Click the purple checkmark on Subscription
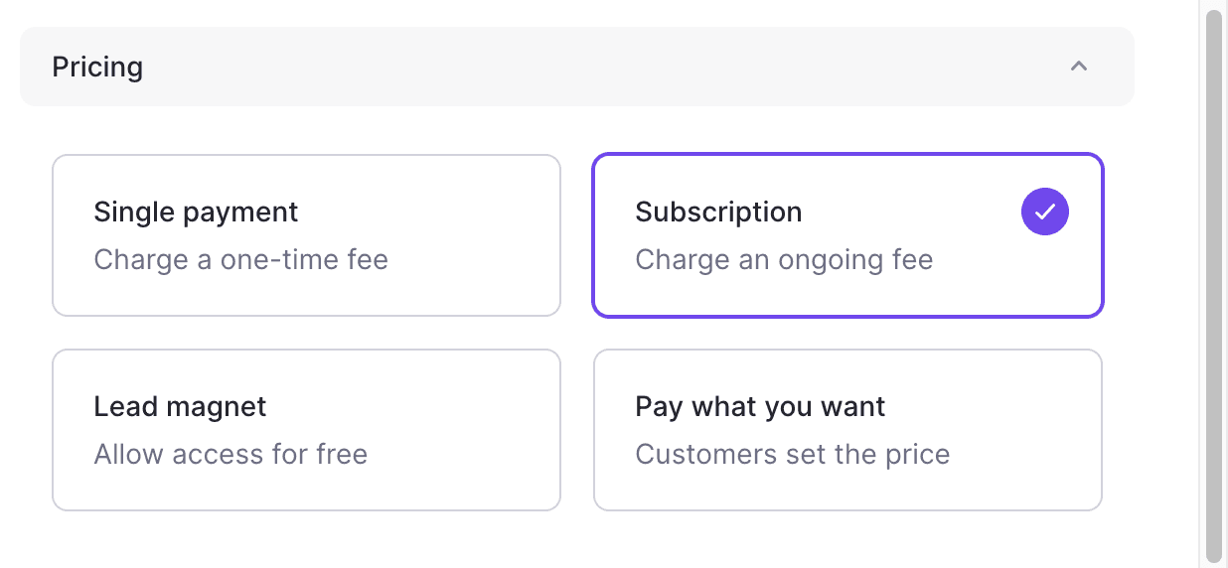The image size is (1228, 568). pyautogui.click(x=1045, y=212)
